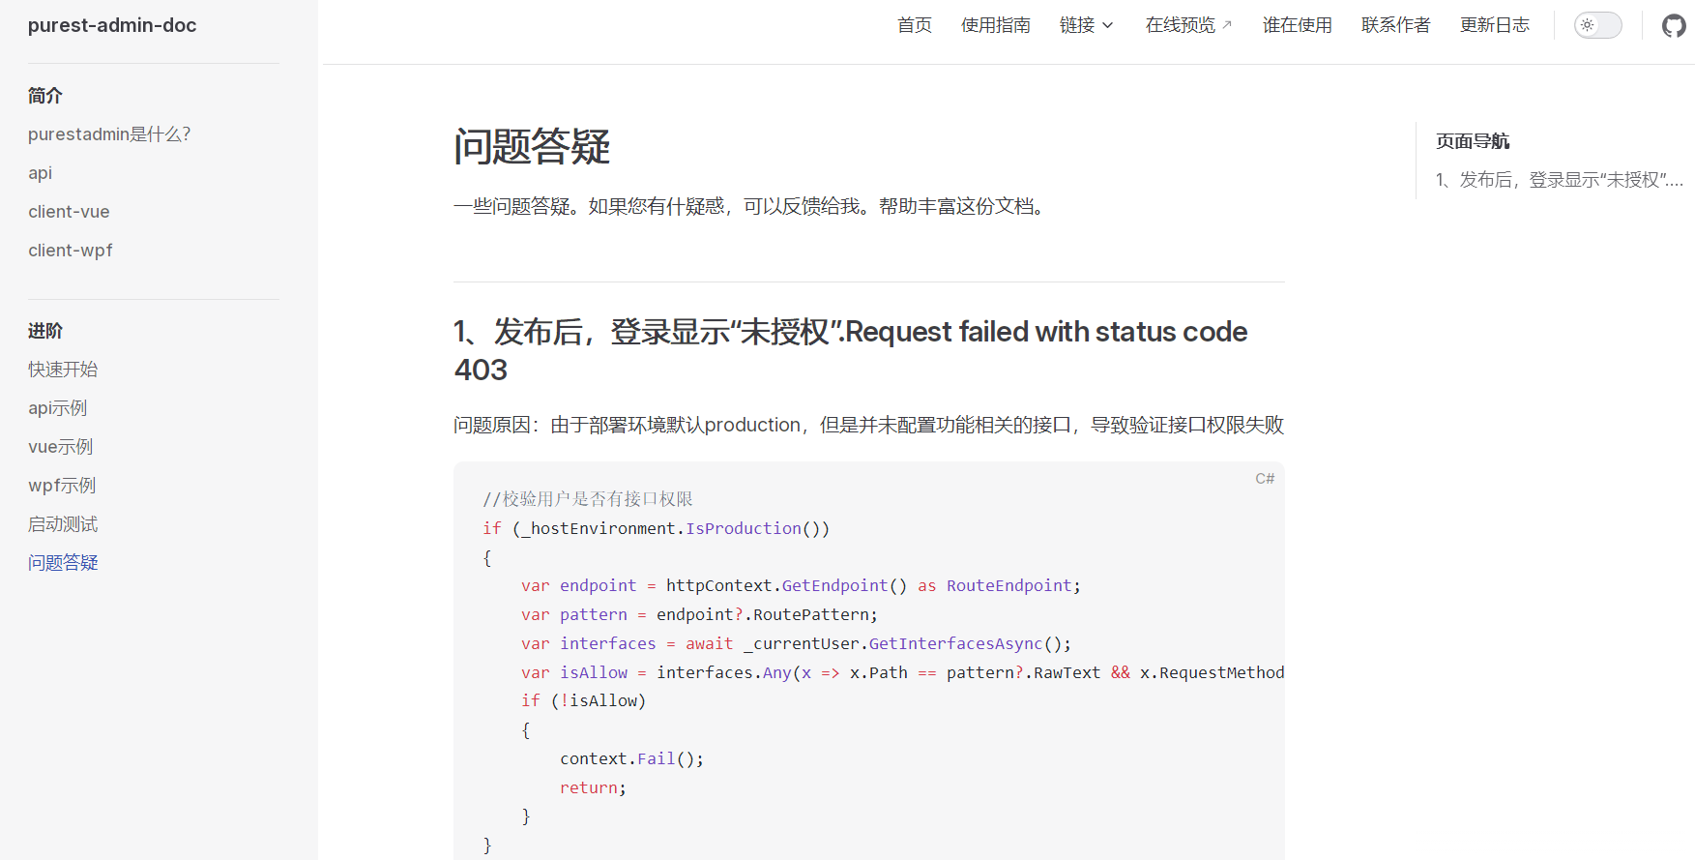Click intro sentence 一些问题答疑
This screenshot has width=1695, height=860.
click(752, 206)
